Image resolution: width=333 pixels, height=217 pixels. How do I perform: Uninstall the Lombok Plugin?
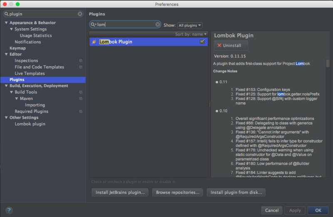tap(231, 45)
